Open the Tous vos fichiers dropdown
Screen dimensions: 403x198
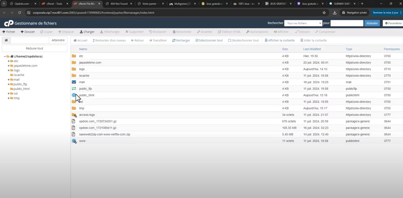(303, 23)
